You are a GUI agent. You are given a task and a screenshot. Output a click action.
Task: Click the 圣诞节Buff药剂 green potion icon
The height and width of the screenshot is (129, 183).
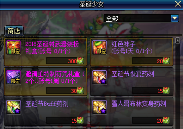13,107
